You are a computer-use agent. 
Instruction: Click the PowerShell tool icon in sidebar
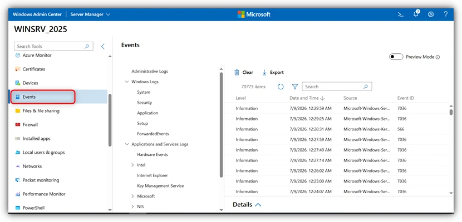[x=18, y=208]
